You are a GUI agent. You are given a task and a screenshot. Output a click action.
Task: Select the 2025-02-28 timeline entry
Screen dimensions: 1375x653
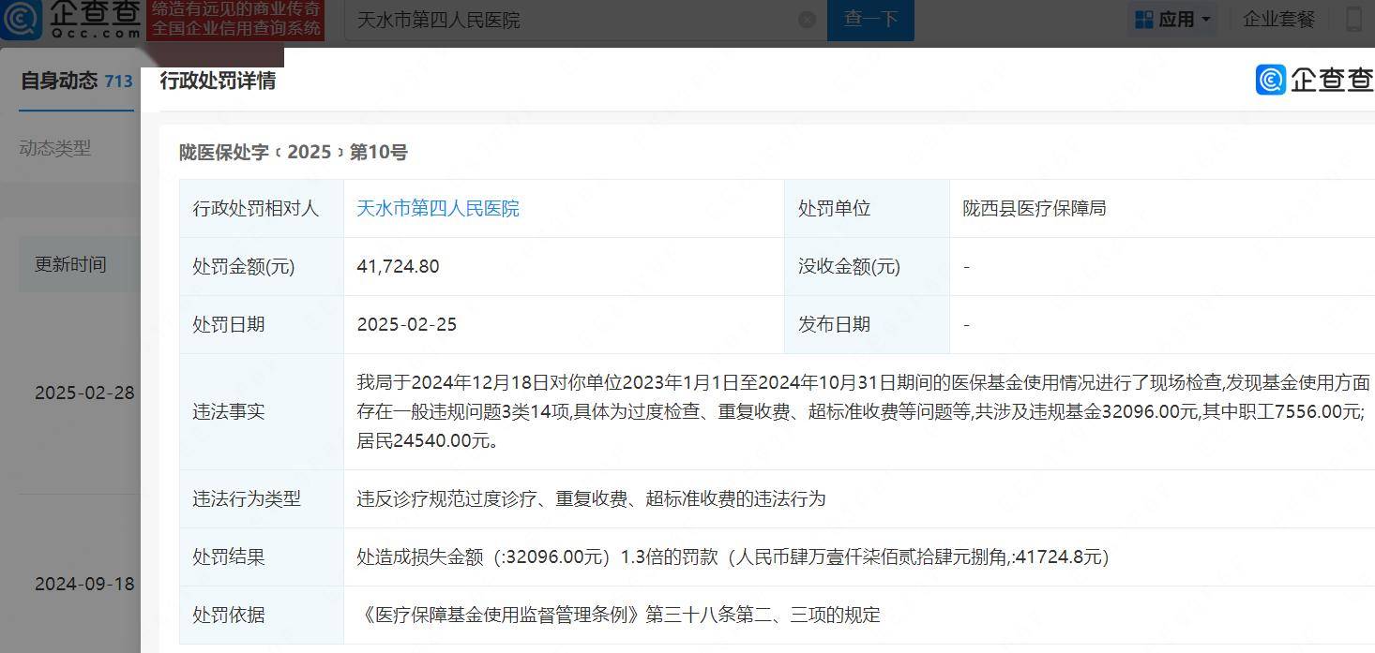85,393
